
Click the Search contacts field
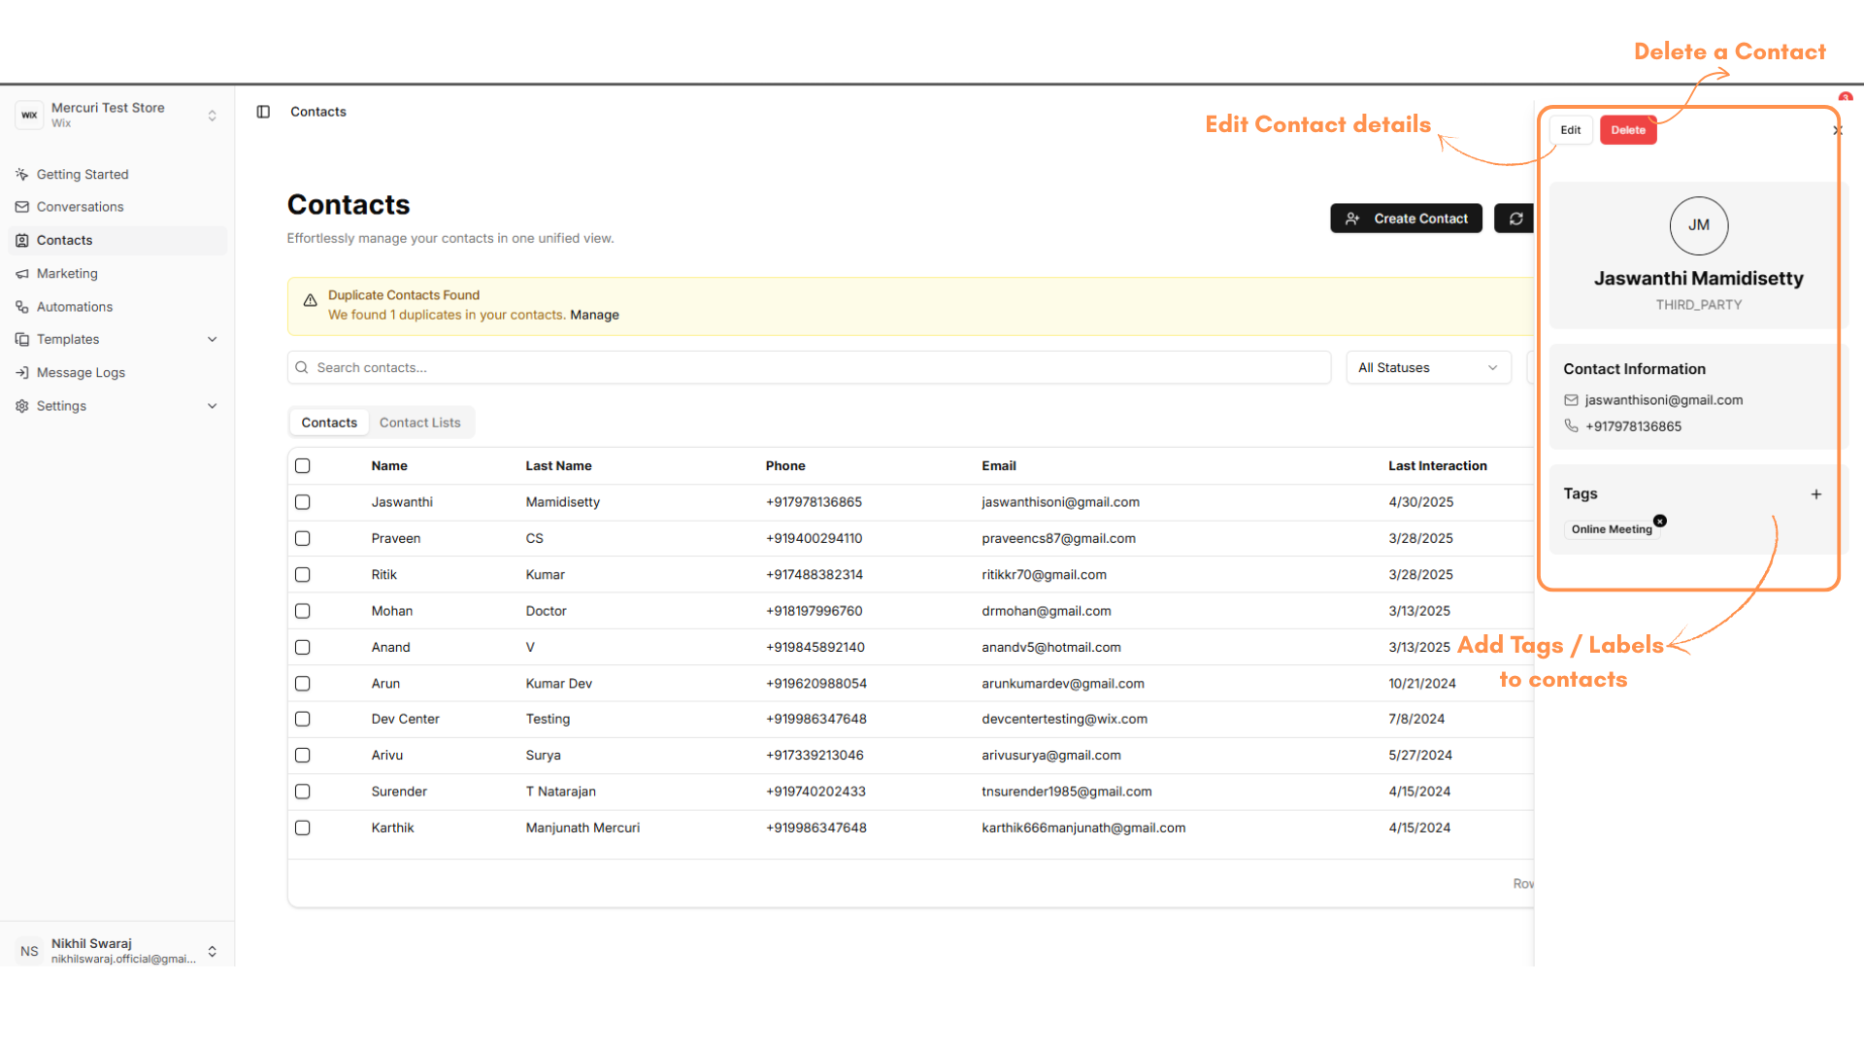808,368
